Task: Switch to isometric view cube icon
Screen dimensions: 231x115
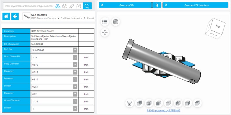Action: point(168,103)
